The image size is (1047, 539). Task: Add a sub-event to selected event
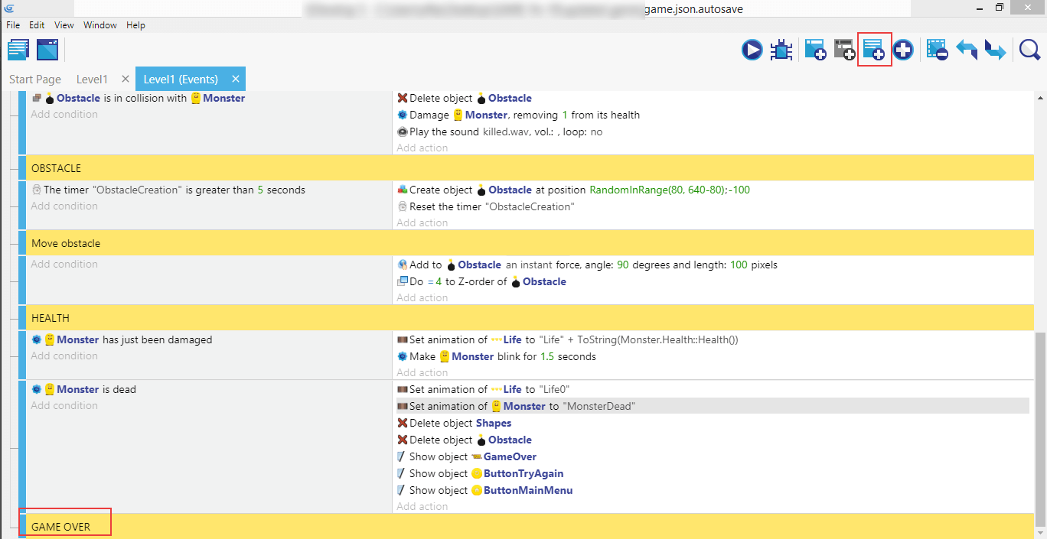844,50
